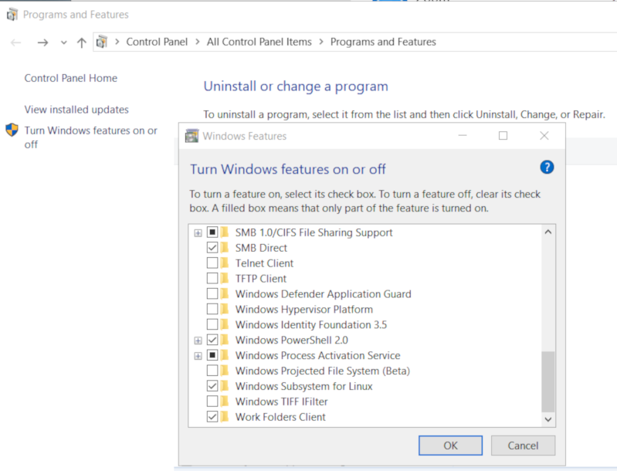Click the forward arrow in navigation bar
Image resolution: width=617 pixels, height=471 pixels.
42,42
